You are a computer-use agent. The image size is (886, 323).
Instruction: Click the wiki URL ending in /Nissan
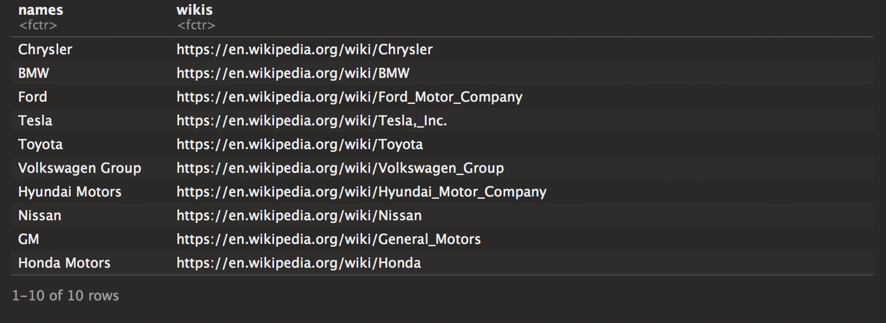click(299, 216)
